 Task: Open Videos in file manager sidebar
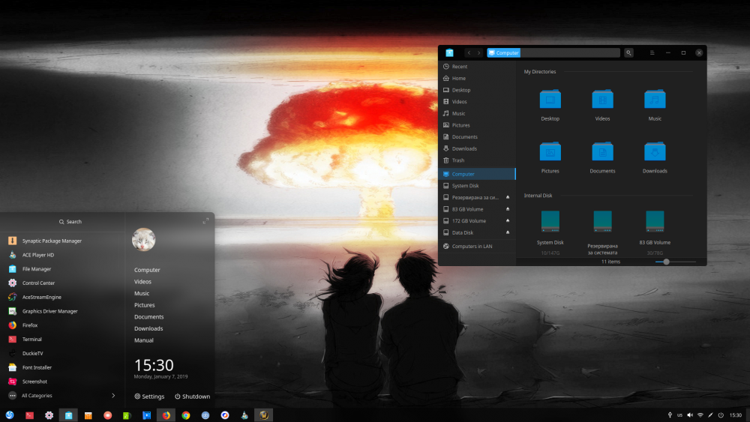477,102
